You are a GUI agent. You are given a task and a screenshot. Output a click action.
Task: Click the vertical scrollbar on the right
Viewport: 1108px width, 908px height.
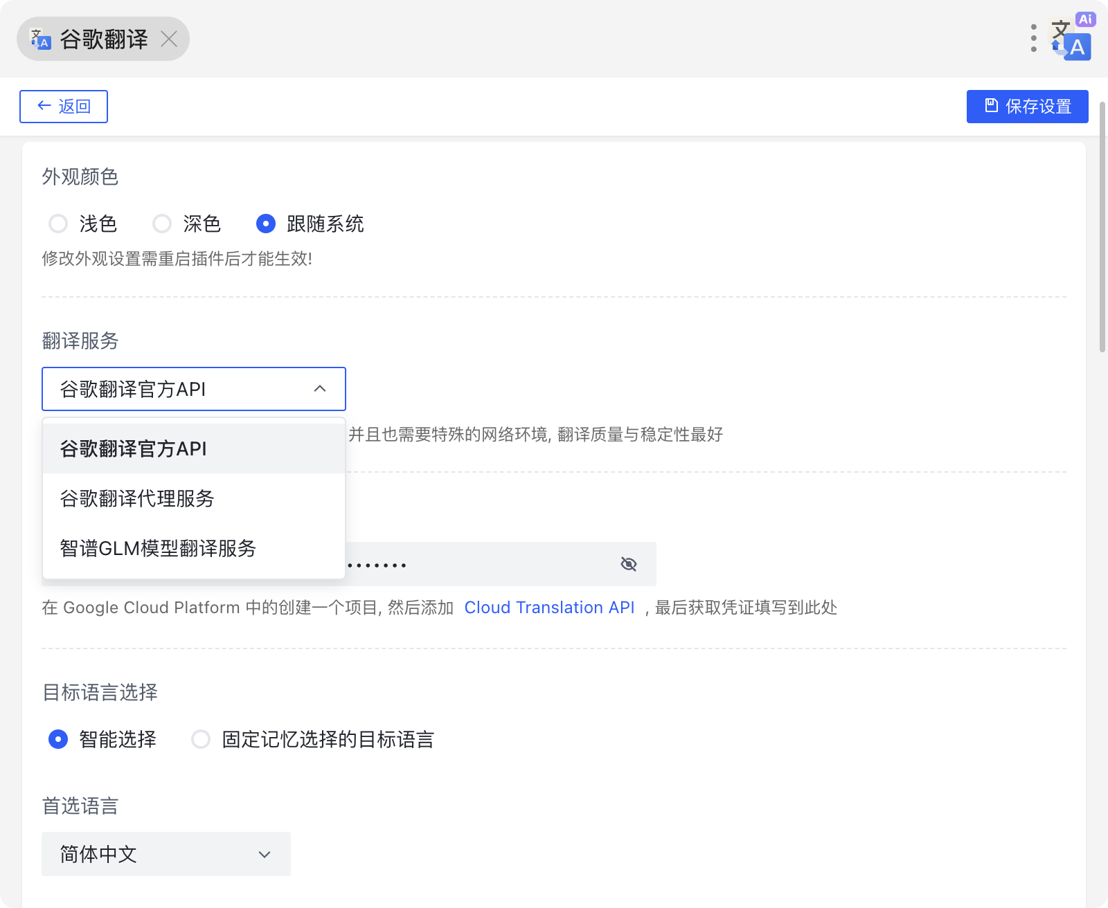1102,227
